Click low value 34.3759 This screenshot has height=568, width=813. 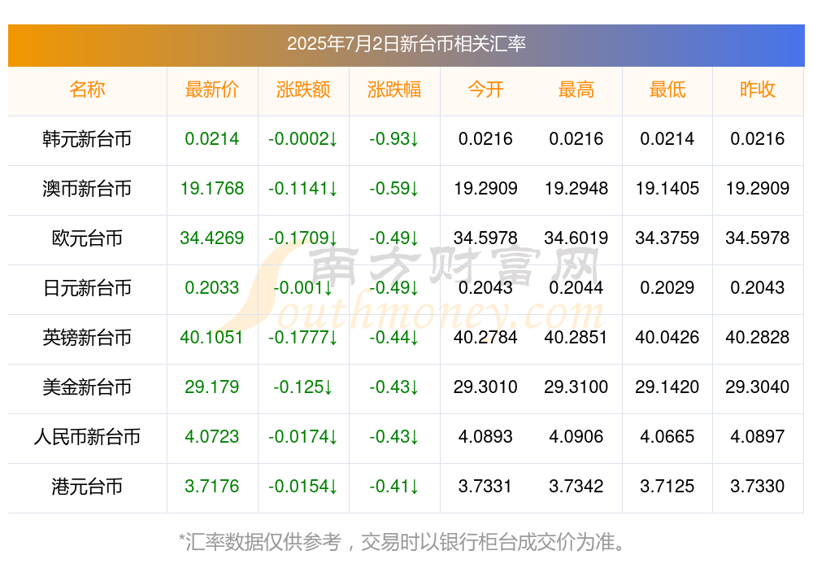pos(667,238)
